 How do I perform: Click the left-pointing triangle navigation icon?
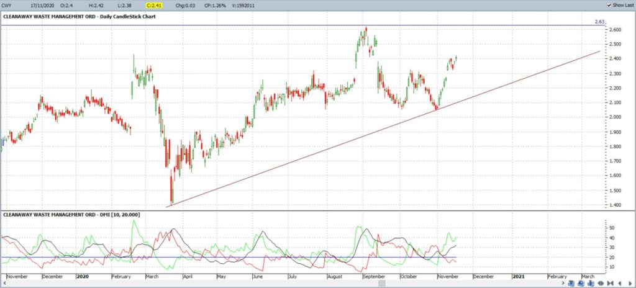(620, 283)
